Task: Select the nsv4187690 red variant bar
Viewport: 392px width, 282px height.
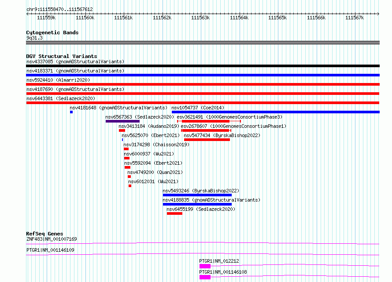Action: coord(203,94)
